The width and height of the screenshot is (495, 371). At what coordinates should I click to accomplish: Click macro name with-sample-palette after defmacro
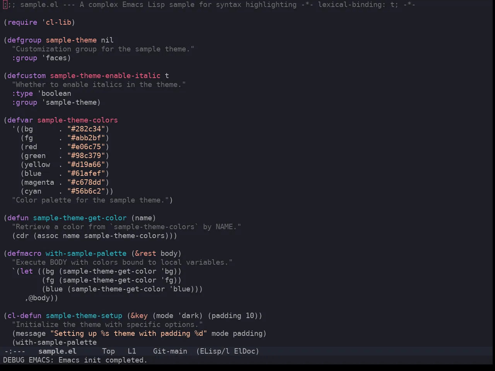pos(86,254)
